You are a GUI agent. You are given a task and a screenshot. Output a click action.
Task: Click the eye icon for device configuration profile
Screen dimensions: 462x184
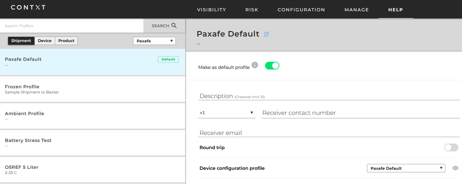click(x=455, y=168)
